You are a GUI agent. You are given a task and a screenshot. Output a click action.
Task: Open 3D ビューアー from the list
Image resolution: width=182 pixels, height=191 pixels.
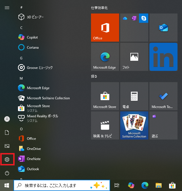click(x=35, y=17)
